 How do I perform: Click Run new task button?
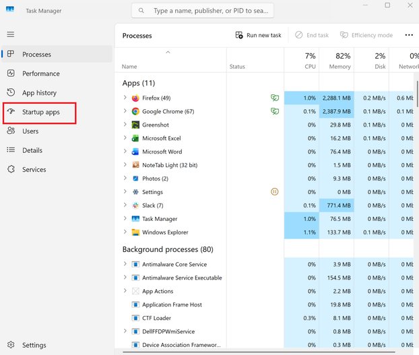click(x=258, y=35)
